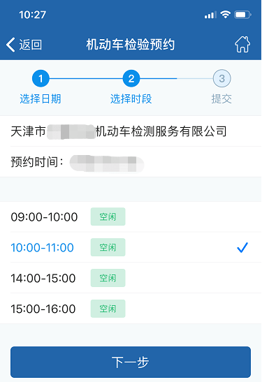
Task: Tap the blue checkmark on 10:00-11:00
Action: click(242, 247)
